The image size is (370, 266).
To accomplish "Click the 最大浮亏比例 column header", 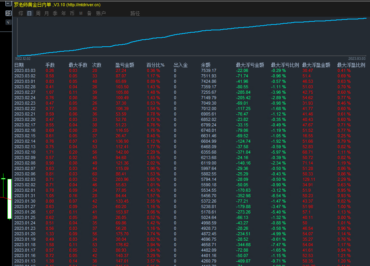I will tap(285, 65).
